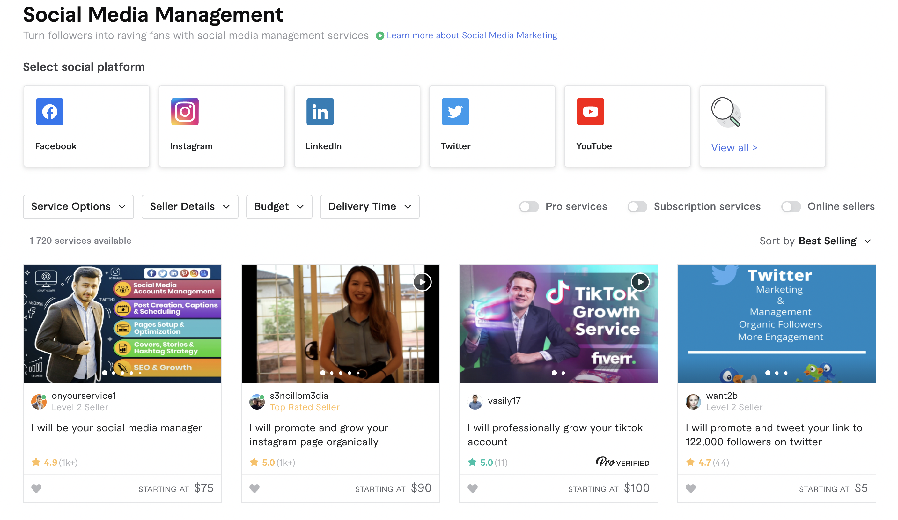Screen dimensions: 898x520
Task: Play the TikTok Growth Service video
Action: pos(640,282)
